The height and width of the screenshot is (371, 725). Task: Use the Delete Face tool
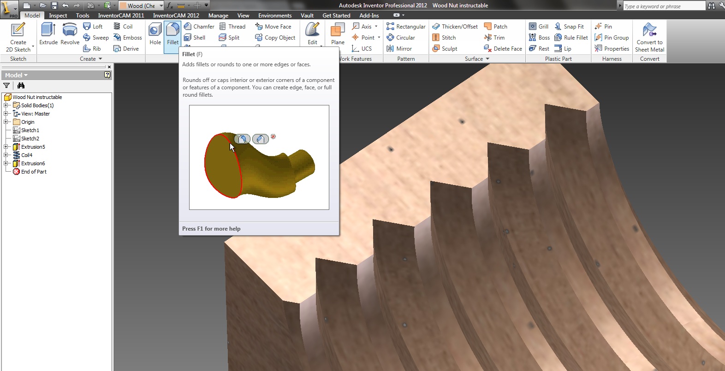click(x=503, y=49)
